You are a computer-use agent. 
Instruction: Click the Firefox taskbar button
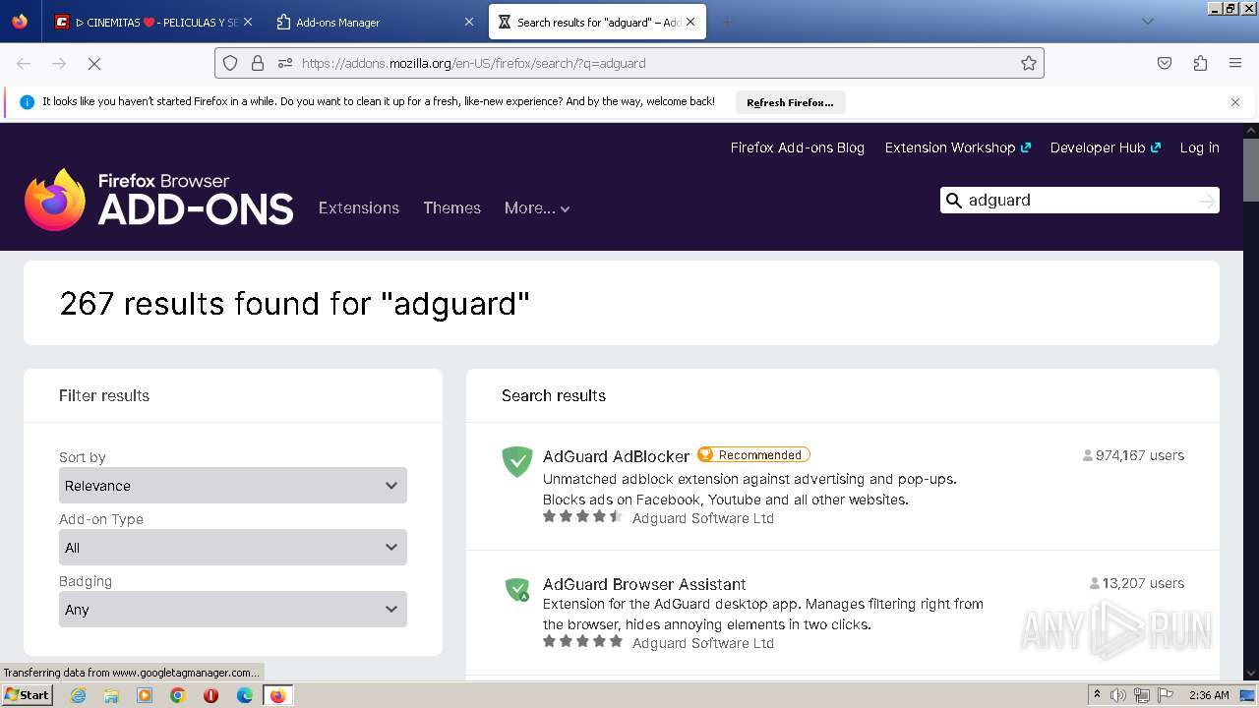(x=277, y=695)
